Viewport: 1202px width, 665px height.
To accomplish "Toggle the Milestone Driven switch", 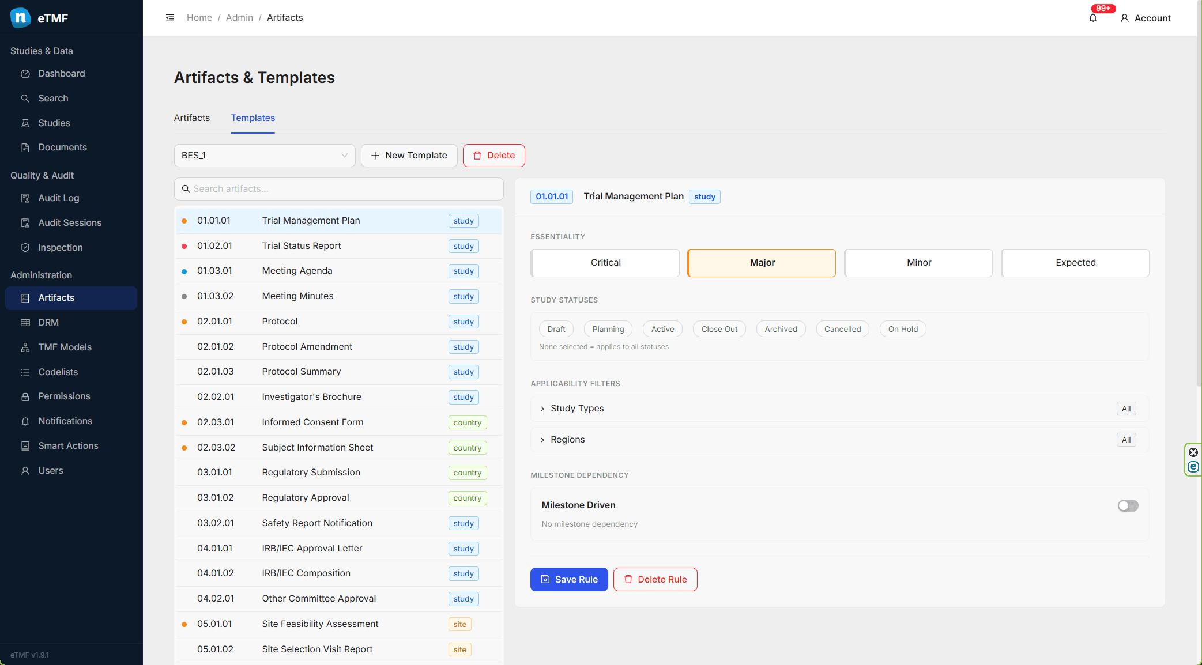I will pyautogui.click(x=1128, y=506).
